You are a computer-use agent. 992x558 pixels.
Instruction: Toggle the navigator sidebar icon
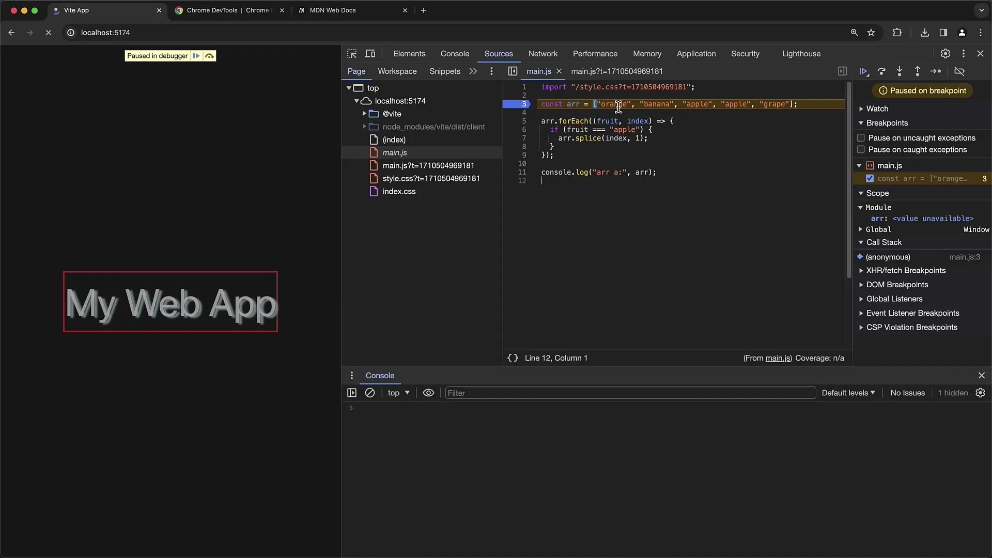(513, 71)
